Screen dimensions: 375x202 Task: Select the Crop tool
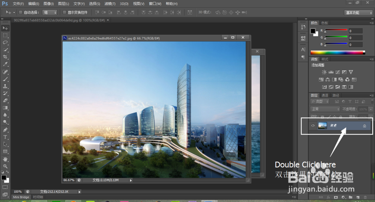(x=5, y=57)
